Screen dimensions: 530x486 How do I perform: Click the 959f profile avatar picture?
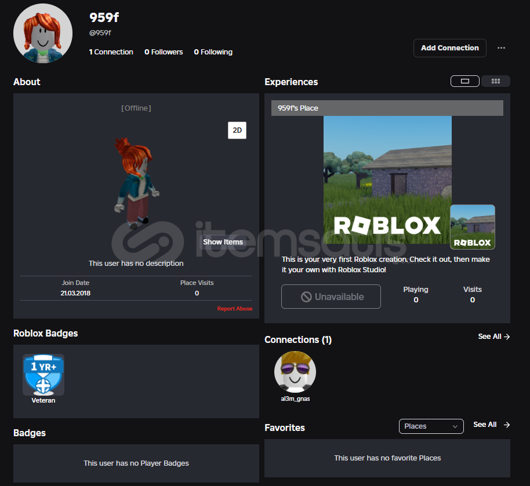(x=43, y=34)
